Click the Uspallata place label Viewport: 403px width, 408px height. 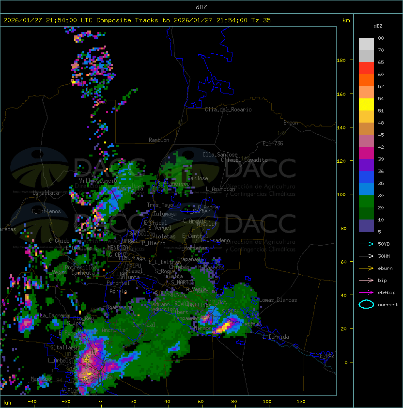click(x=46, y=193)
